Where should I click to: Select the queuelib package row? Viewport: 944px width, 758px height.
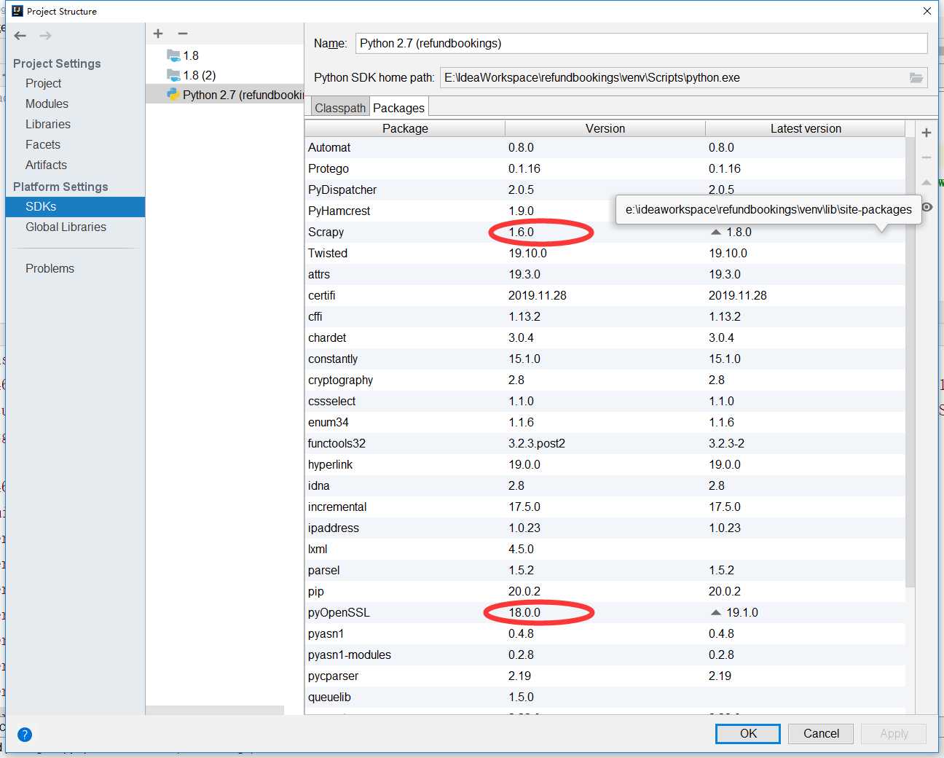click(x=605, y=697)
